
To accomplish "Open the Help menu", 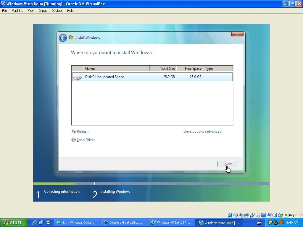I will (x=70, y=11).
